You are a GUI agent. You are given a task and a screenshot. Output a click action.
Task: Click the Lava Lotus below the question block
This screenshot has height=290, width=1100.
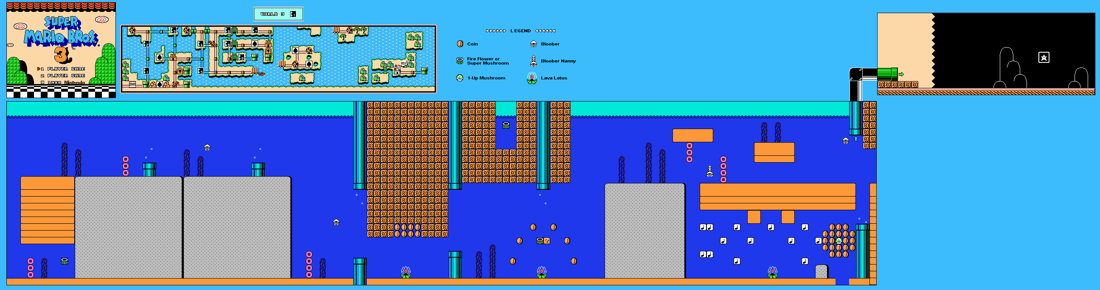pos(541,272)
